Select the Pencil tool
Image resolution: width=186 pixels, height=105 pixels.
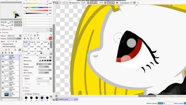click(26, 43)
